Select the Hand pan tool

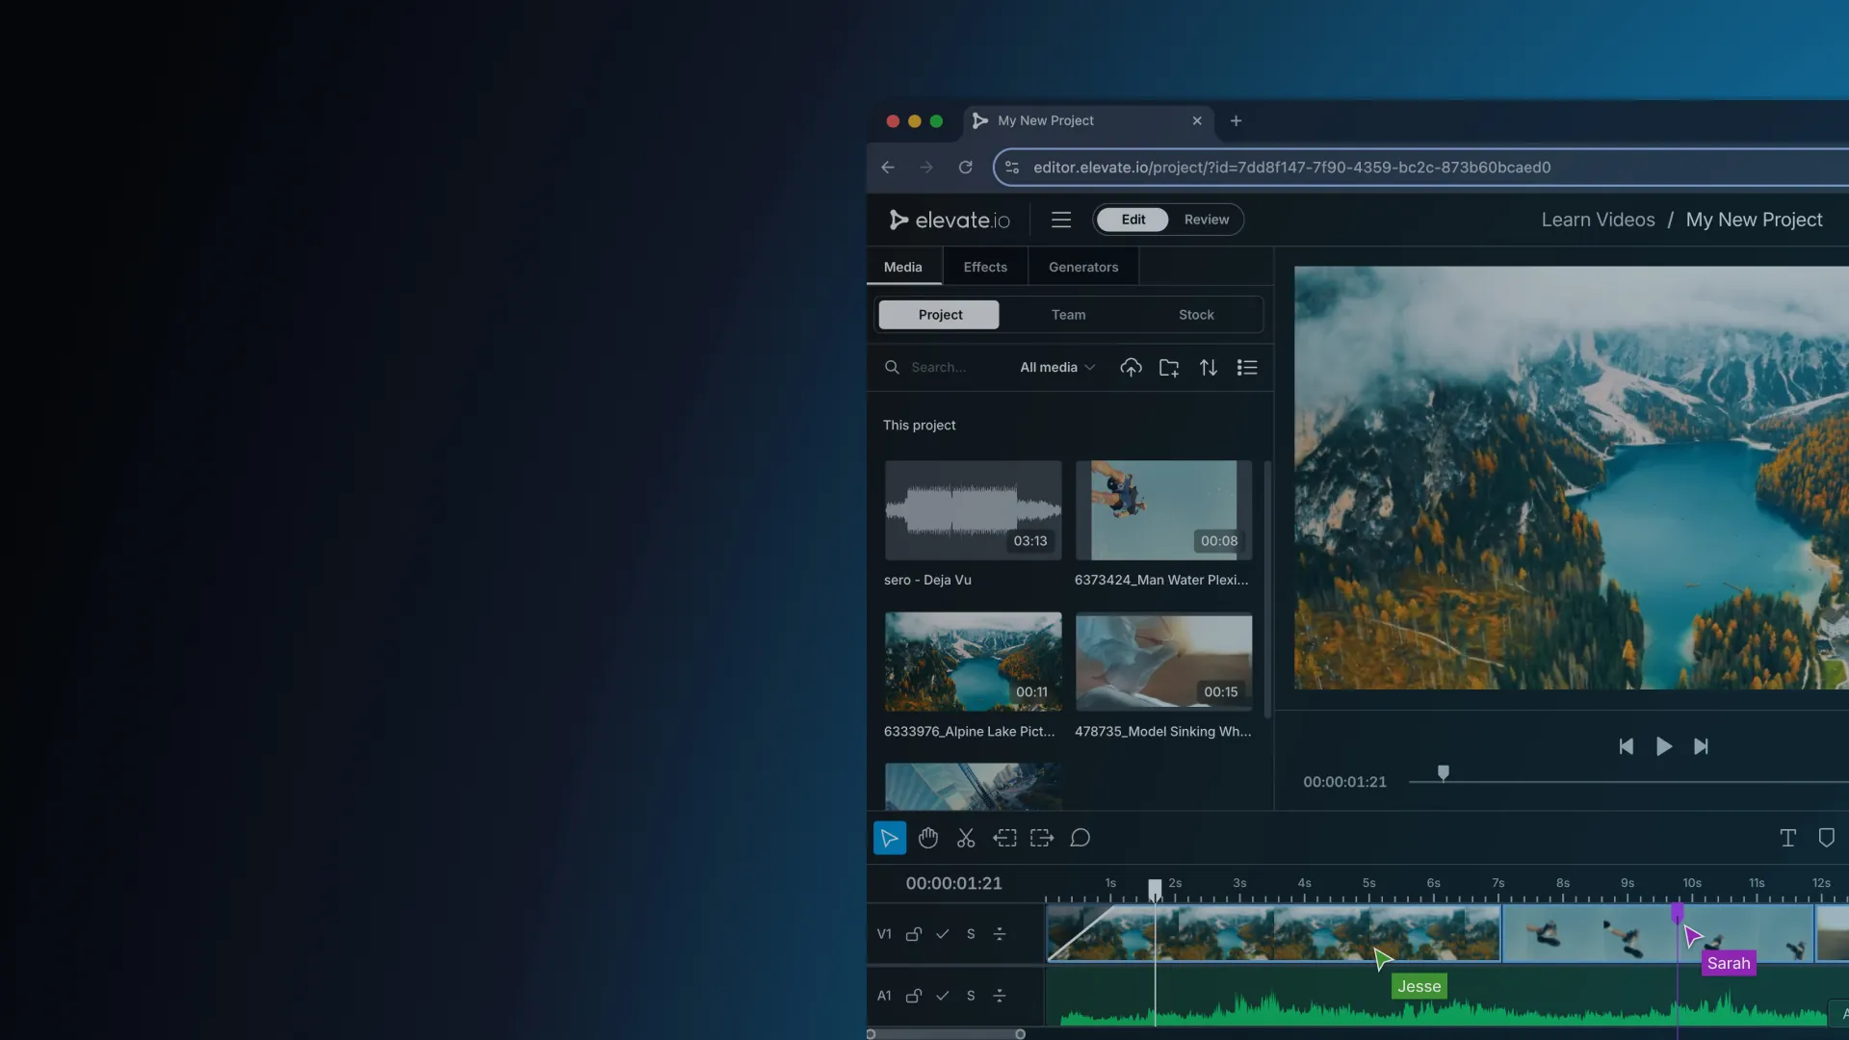point(927,838)
